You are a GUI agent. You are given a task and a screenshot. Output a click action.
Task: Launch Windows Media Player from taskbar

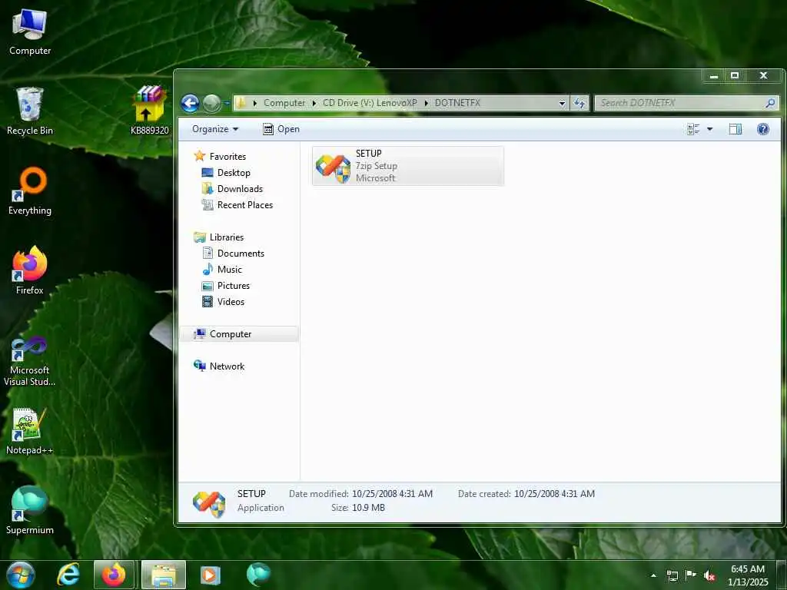tap(211, 575)
